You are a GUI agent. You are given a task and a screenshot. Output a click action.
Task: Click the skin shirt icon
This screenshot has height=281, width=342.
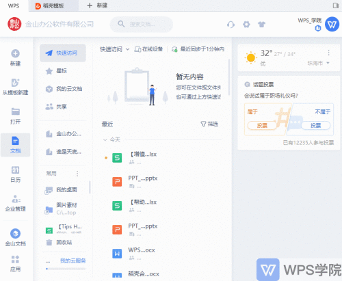click(x=261, y=24)
